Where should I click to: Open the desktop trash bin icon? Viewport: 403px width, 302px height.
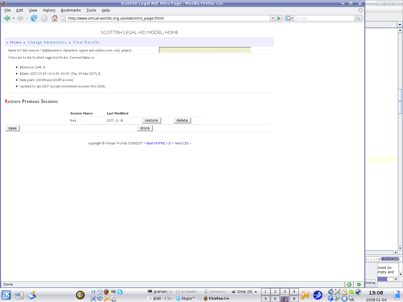point(397,295)
